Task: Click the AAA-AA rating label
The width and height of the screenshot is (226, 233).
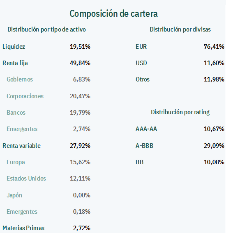Action: (146, 129)
